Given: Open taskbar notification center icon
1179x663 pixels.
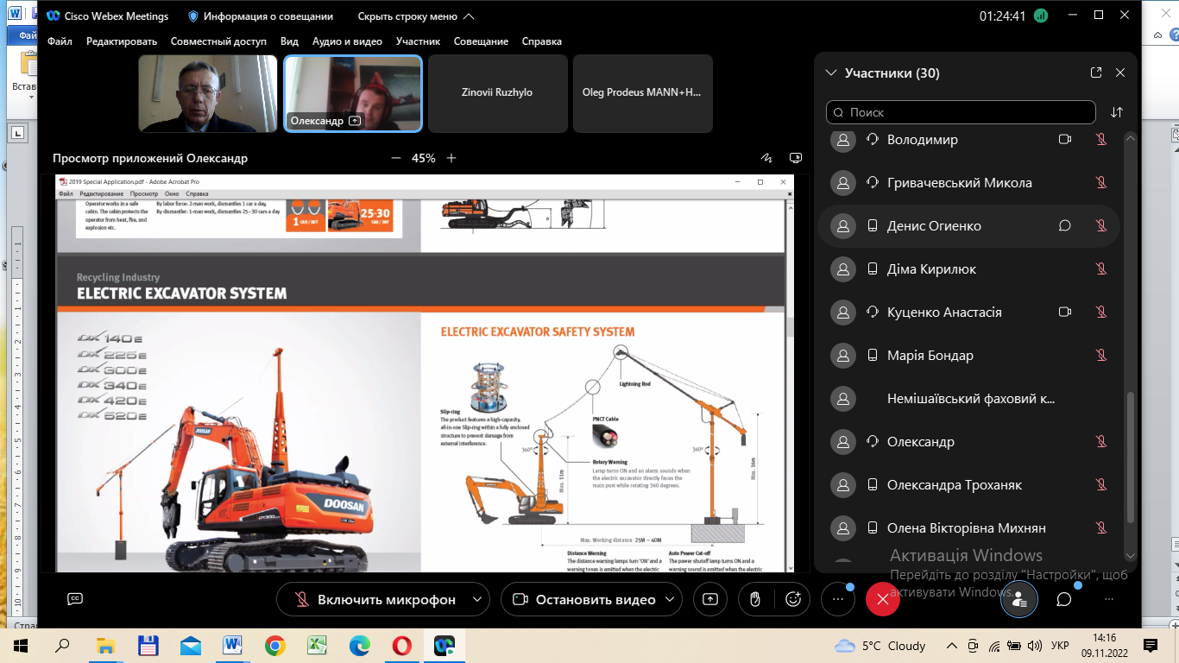Looking at the screenshot, I should [x=1150, y=646].
